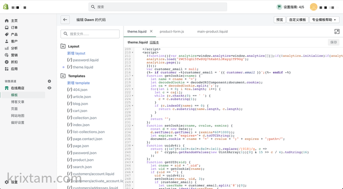This screenshot has width=343, height=189.
Task: Click the Shopify logo icon
Action: tap(6, 7)
